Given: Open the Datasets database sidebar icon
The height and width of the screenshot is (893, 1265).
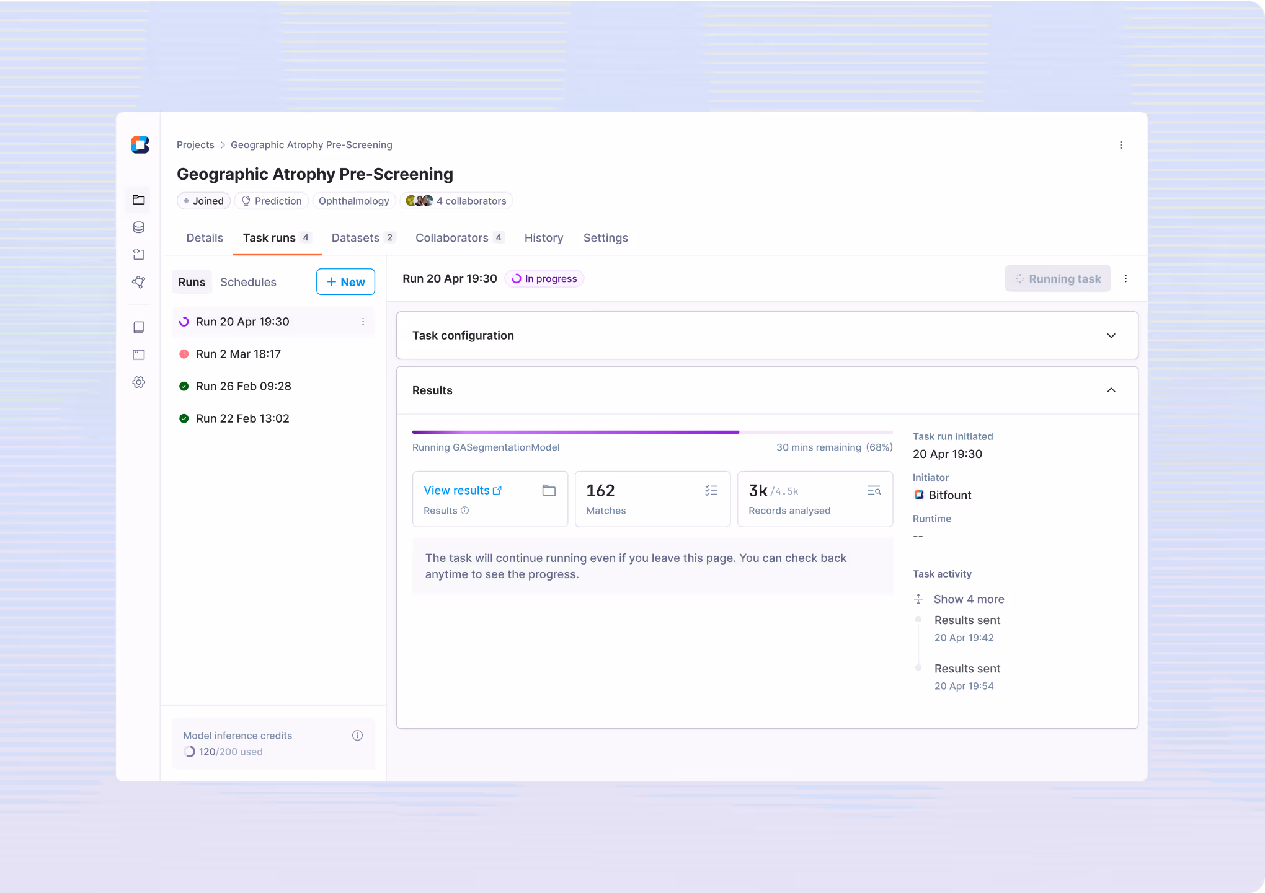Looking at the screenshot, I should tap(139, 227).
